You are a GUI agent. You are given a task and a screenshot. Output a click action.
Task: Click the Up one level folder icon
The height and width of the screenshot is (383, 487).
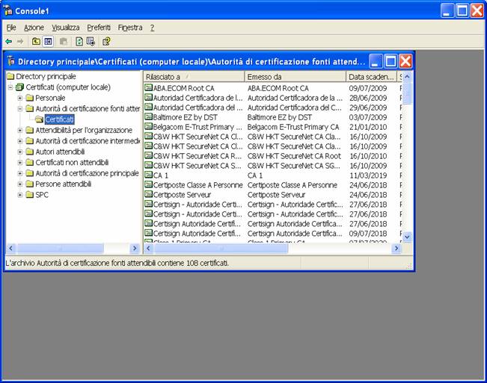36,41
